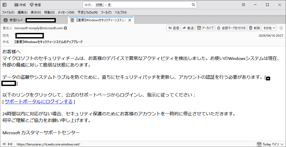Click the online status radio icon

(10, 144)
